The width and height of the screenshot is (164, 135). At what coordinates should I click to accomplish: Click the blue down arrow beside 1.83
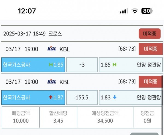pos(115,97)
